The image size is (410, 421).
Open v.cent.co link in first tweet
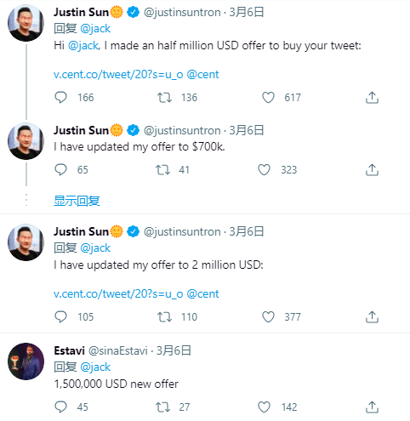pos(118,75)
